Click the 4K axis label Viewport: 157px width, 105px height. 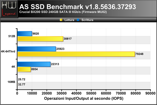point(13,67)
